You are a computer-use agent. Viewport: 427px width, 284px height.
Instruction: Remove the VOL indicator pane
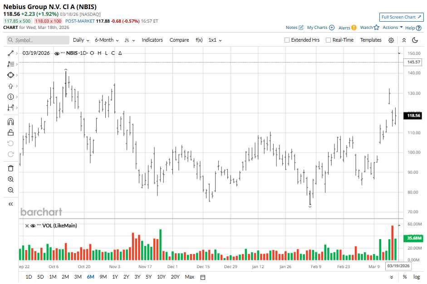pyautogui.click(x=27, y=226)
